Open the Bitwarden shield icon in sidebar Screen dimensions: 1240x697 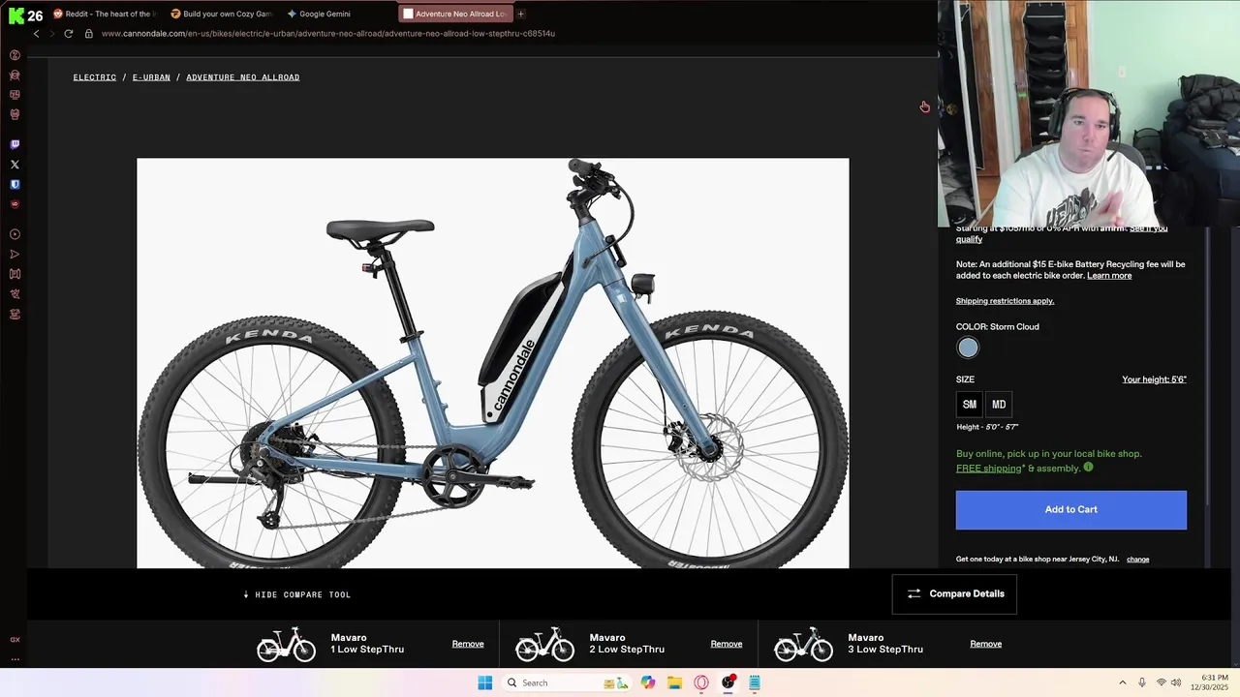[15, 184]
